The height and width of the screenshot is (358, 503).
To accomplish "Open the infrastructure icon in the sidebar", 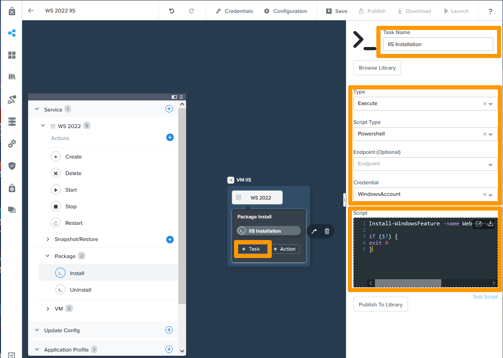I will pyautogui.click(x=12, y=121).
